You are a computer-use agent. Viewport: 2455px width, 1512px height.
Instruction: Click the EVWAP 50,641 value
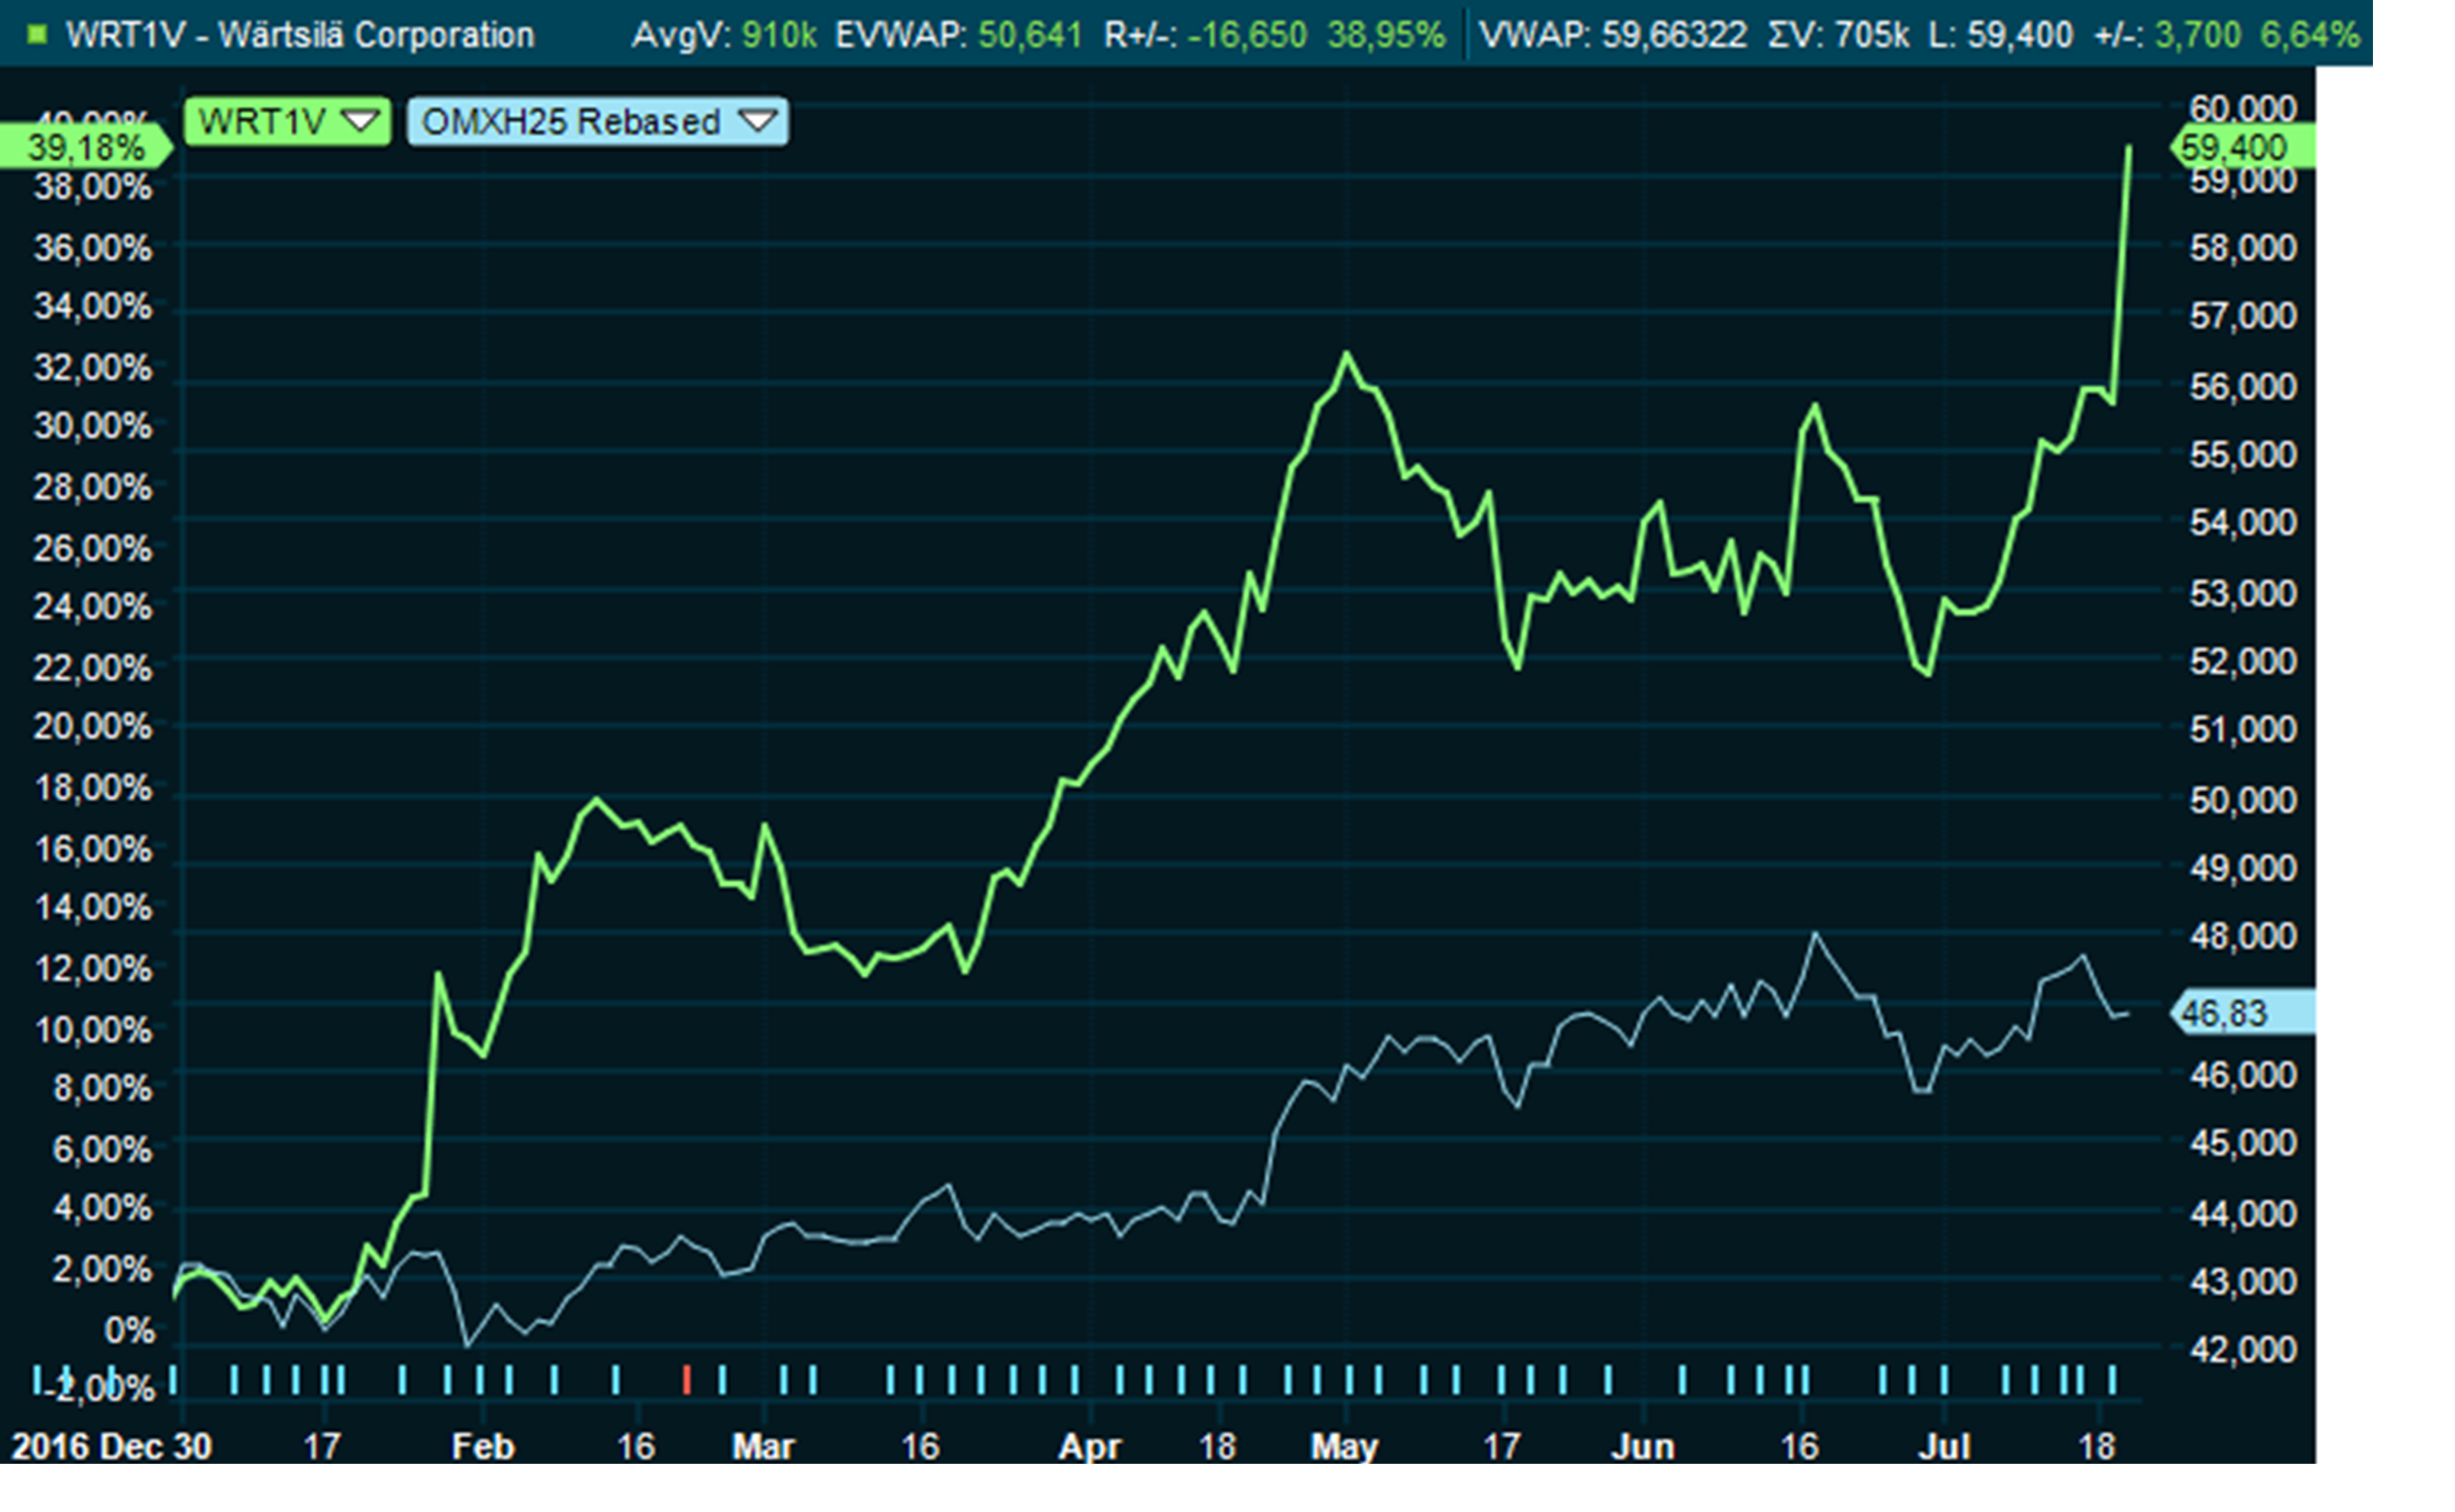tap(1029, 35)
